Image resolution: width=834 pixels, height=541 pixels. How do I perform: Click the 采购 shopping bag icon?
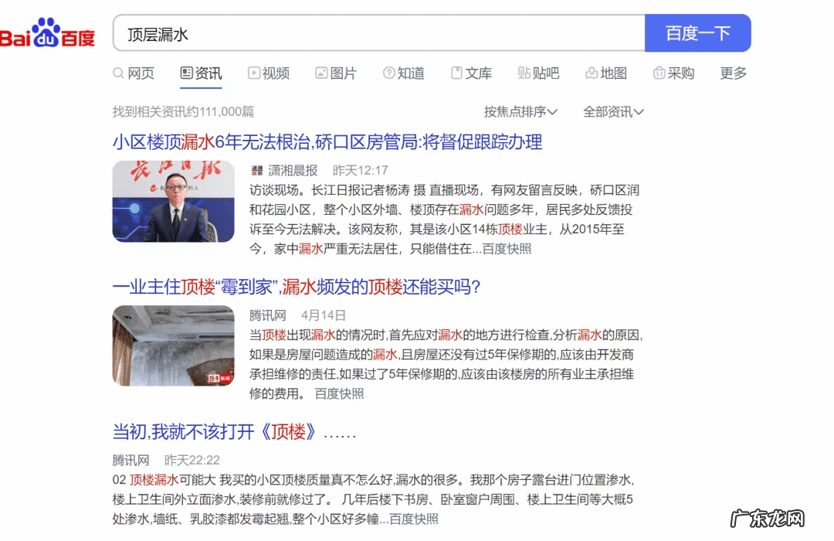(657, 73)
